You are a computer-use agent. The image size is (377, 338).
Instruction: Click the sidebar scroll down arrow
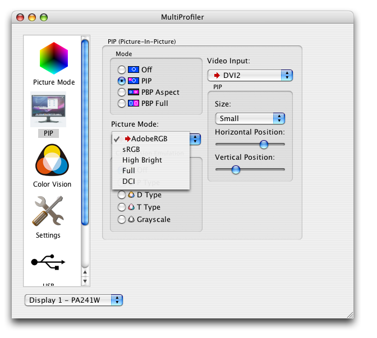pos(85,281)
